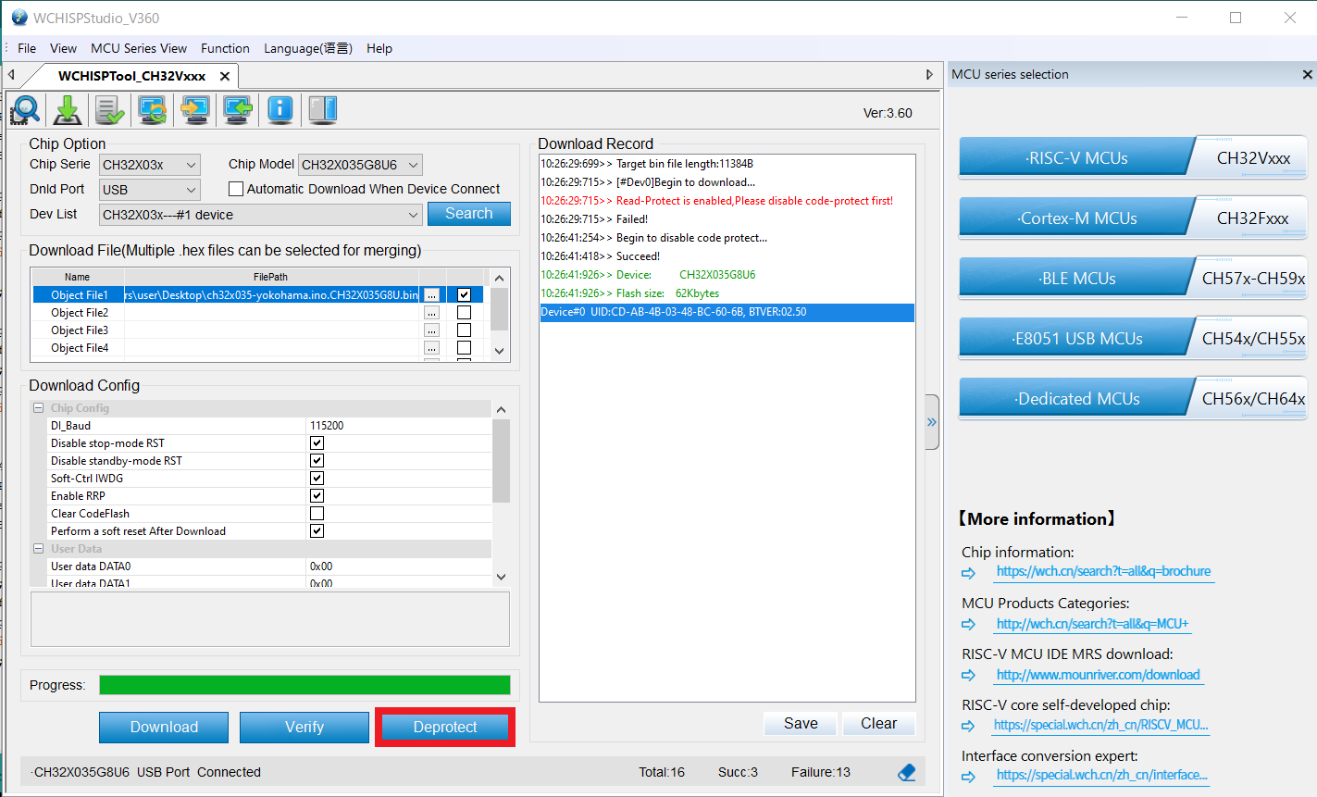Open the File menu
1317x797 pixels.
tap(27, 48)
